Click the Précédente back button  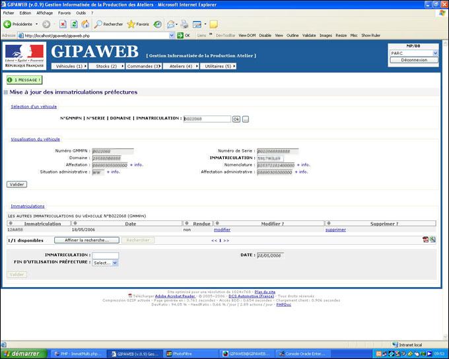pos(18,24)
